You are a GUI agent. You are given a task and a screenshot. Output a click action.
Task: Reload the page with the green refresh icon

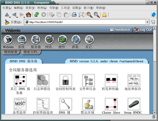pyautogui.click(x=37, y=14)
